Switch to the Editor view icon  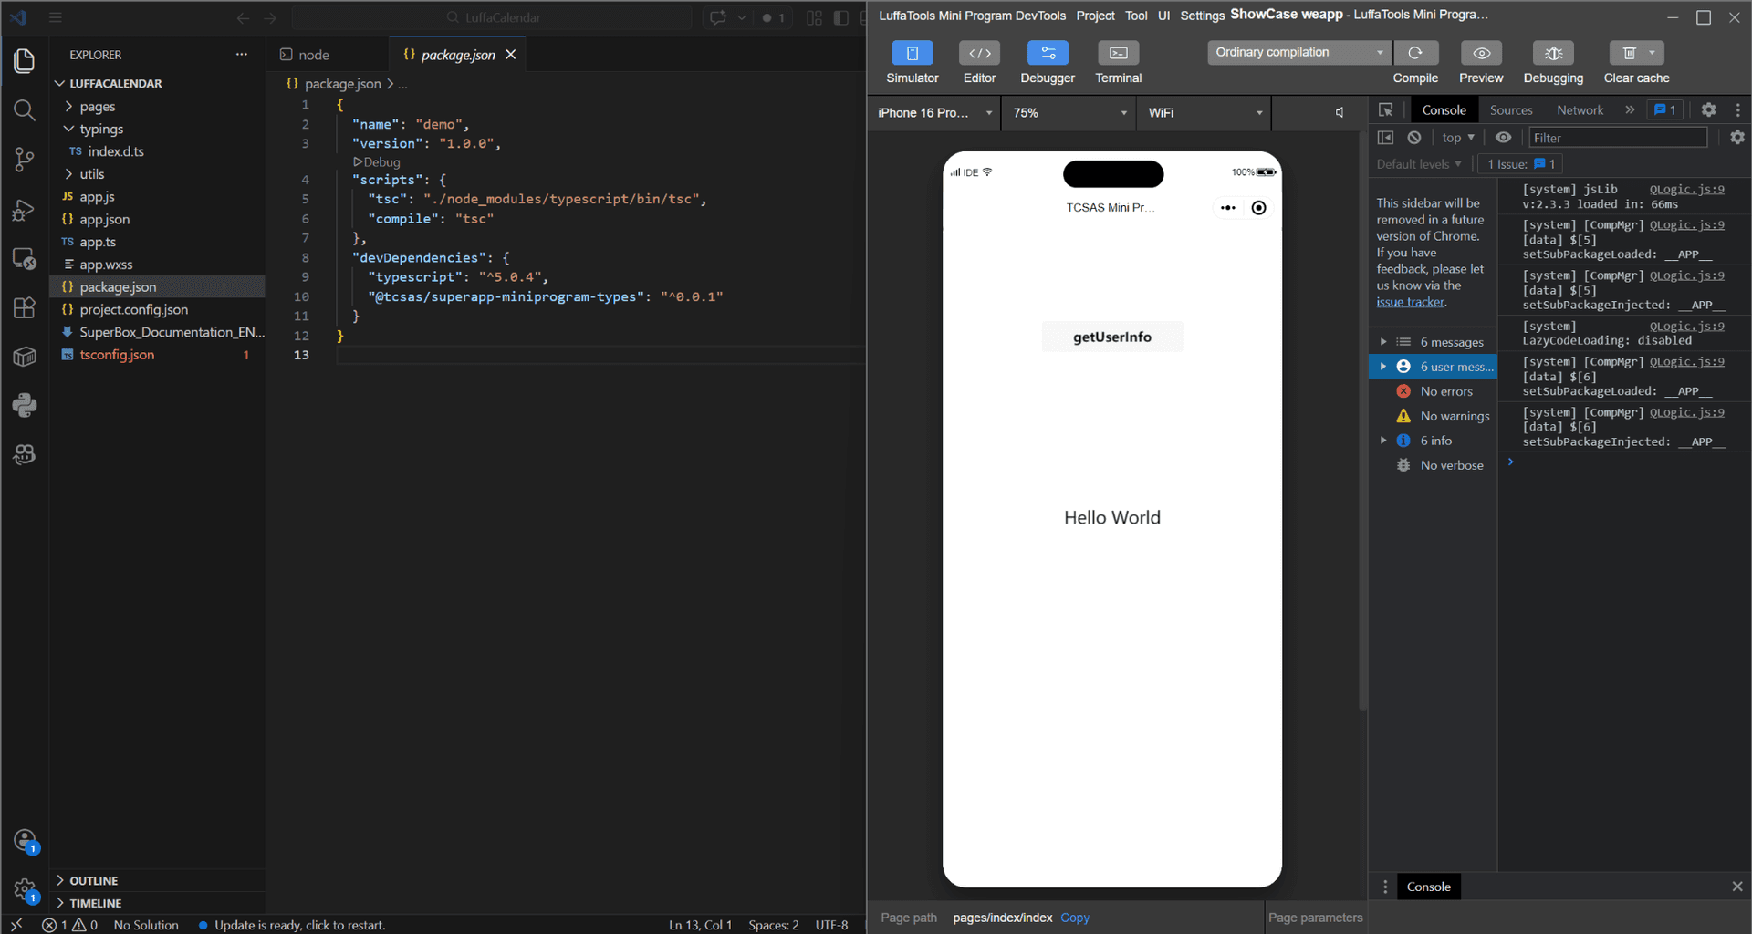point(979,61)
